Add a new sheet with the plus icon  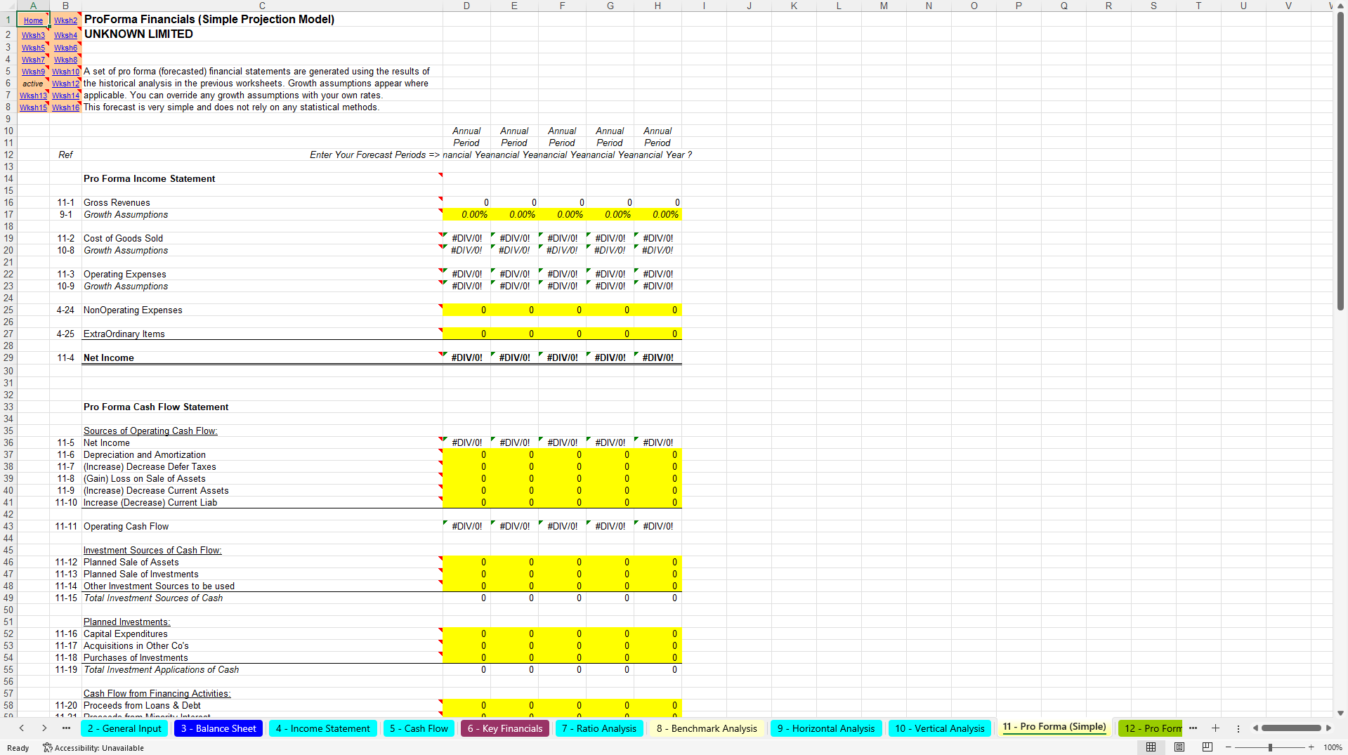pyautogui.click(x=1215, y=728)
